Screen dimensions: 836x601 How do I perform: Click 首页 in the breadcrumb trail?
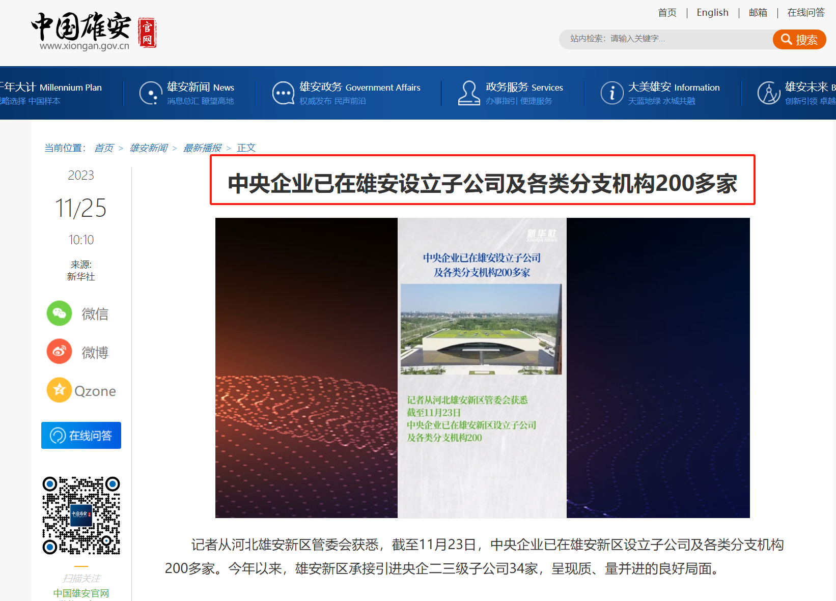pos(104,148)
